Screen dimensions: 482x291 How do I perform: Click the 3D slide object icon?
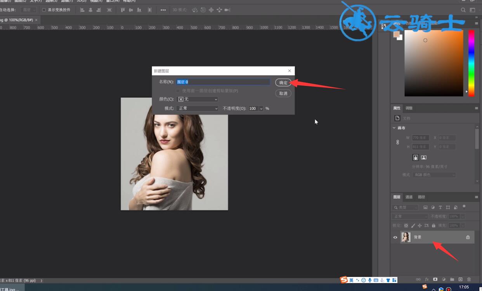(x=219, y=10)
